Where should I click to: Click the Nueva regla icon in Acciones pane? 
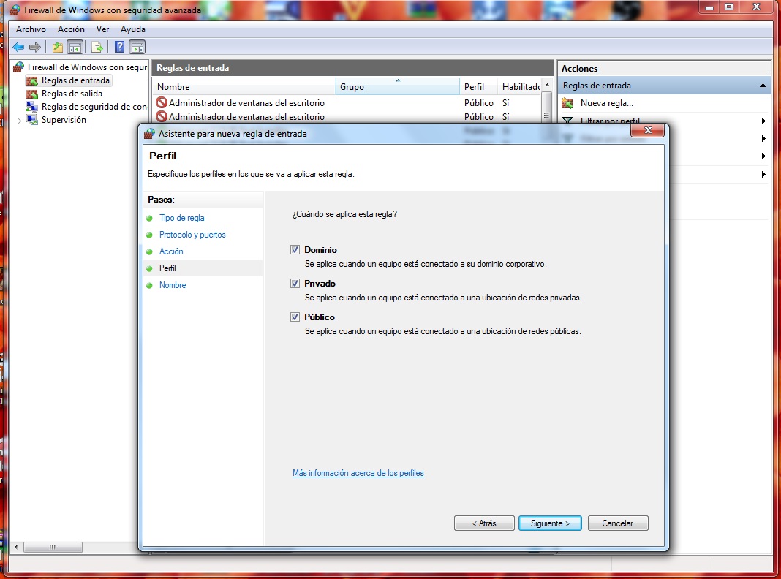pos(567,104)
